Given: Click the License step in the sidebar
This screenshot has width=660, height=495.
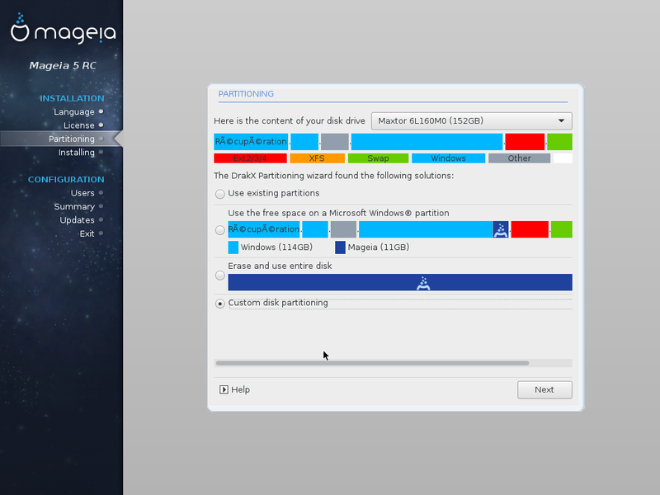Looking at the screenshot, I should pos(79,125).
